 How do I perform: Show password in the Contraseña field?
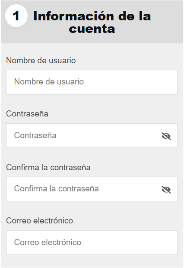pyautogui.click(x=166, y=136)
